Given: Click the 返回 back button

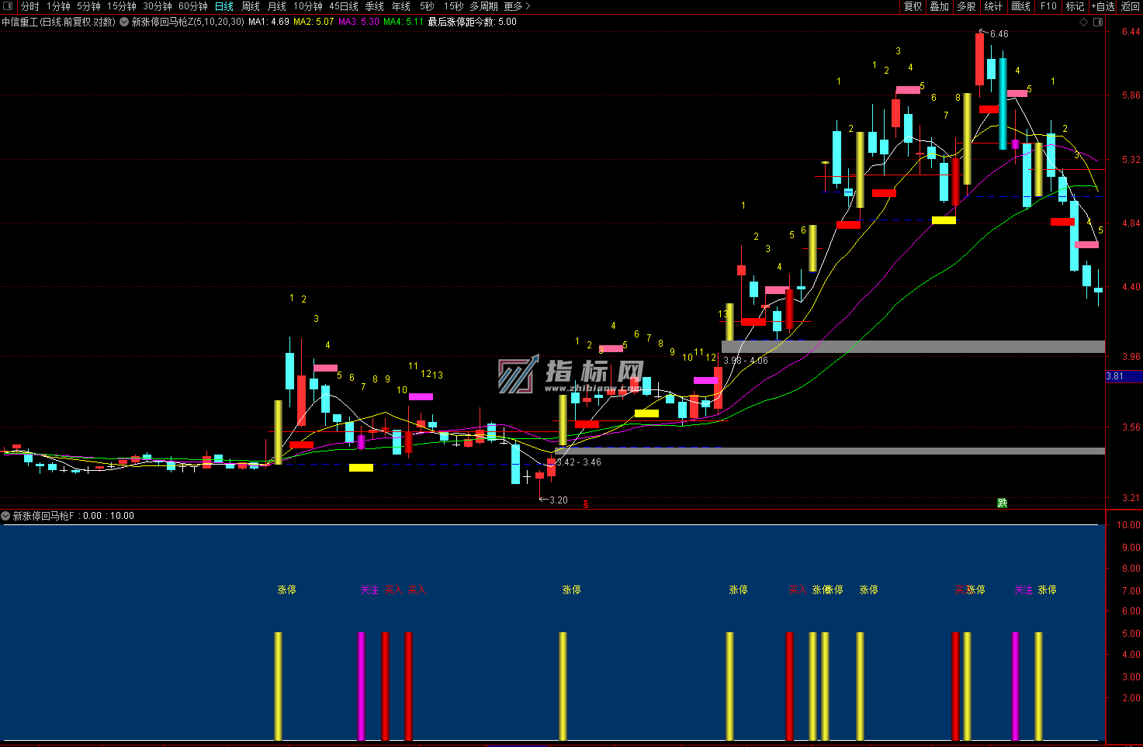Looking at the screenshot, I should point(1131,6).
